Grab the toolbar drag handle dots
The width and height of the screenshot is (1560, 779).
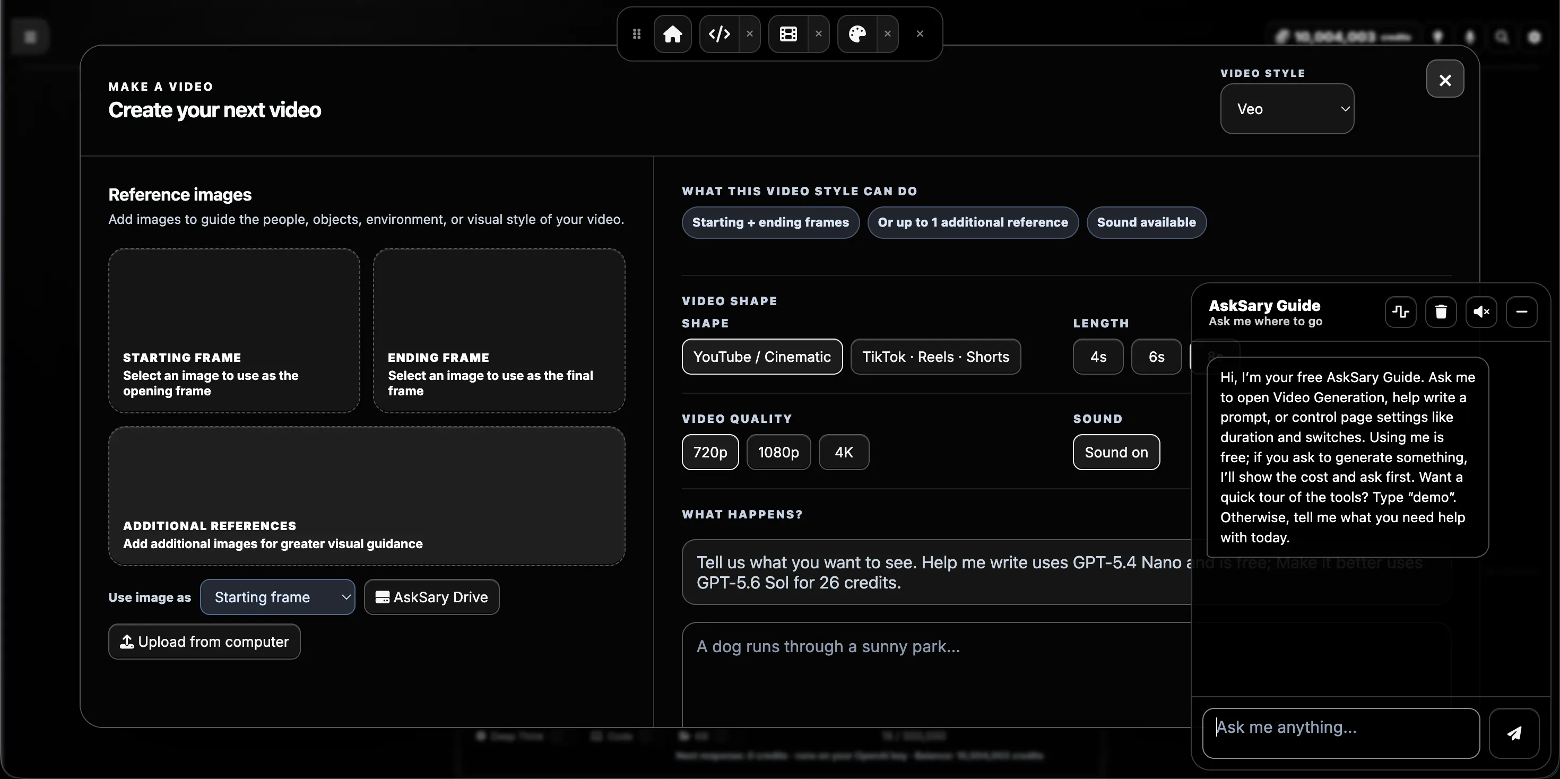coord(637,34)
